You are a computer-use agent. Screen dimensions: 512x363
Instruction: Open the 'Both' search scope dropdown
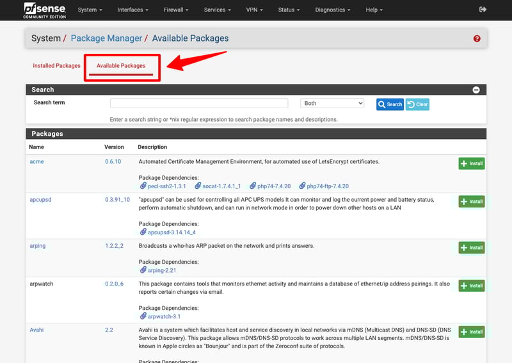click(x=332, y=103)
